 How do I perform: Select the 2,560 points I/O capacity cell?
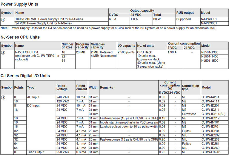(126, 52)
